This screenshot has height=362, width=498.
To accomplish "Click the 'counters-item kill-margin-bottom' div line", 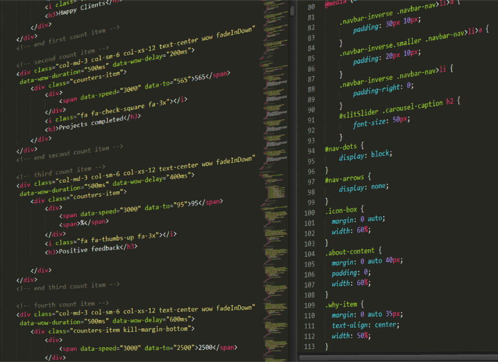I will click(x=112, y=330).
